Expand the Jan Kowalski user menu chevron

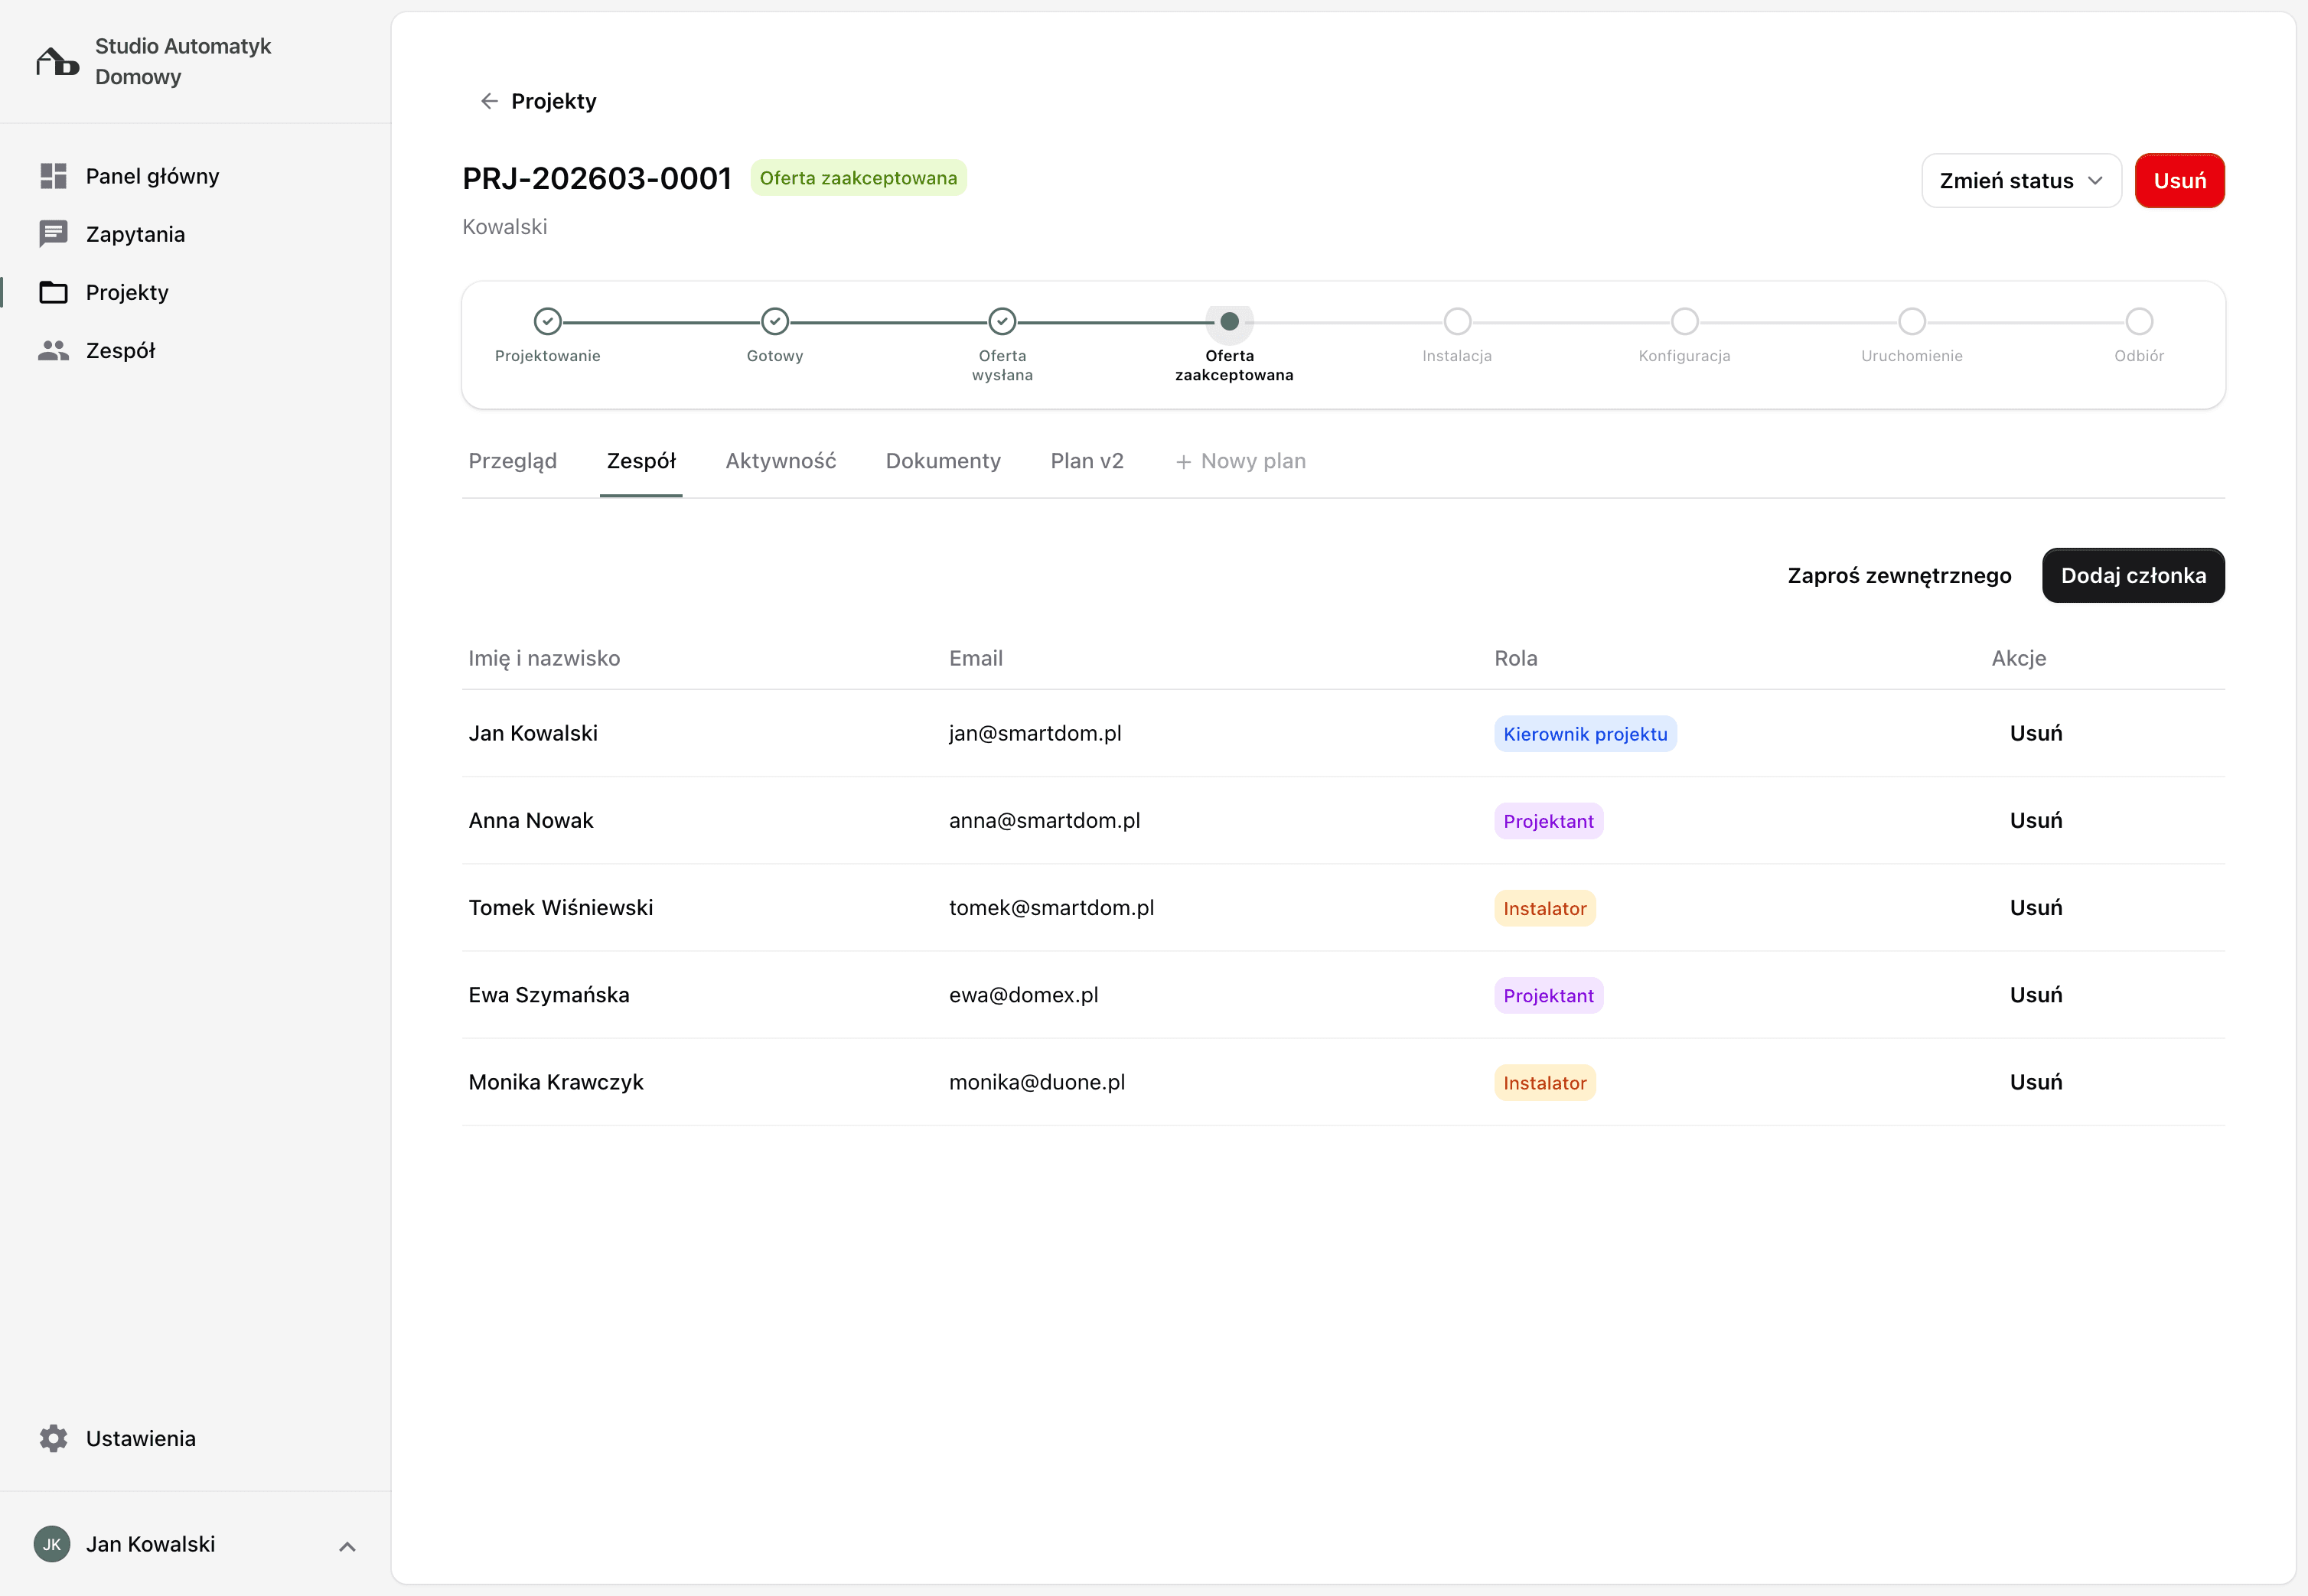pos(347,1546)
